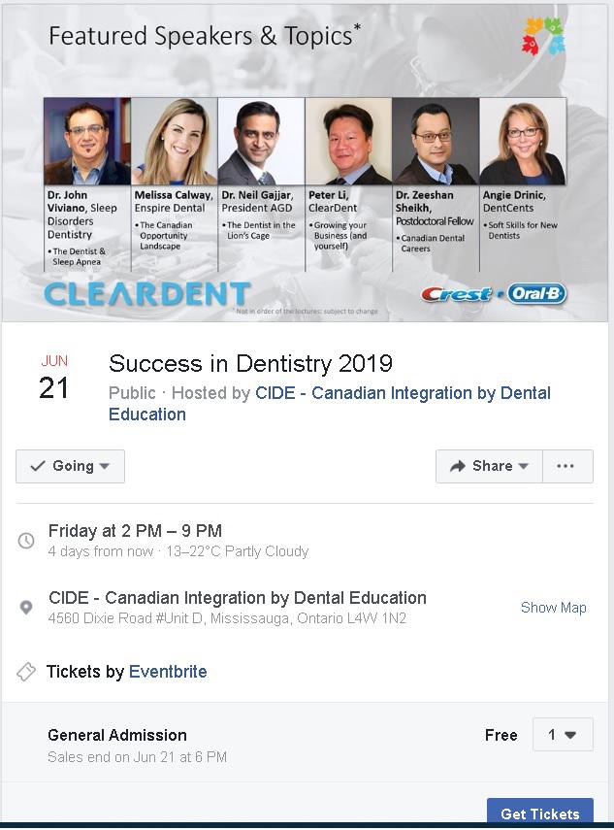Expand the Share dropdown arrow
Image resolution: width=614 pixels, height=830 pixels.
(x=524, y=466)
